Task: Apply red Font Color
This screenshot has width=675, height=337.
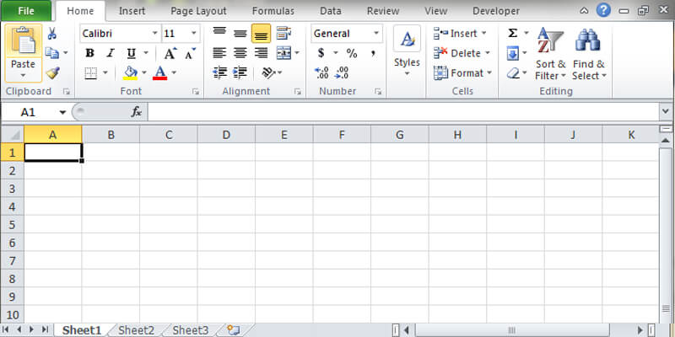Action: [159, 73]
